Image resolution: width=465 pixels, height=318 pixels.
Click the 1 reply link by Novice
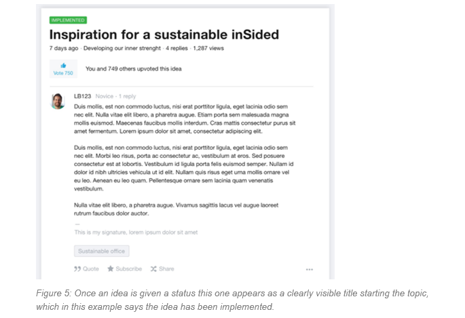click(127, 96)
